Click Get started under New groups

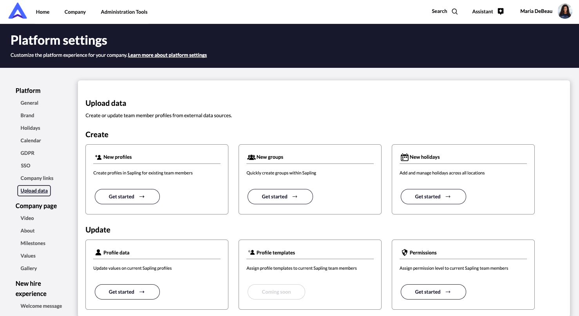(280, 196)
